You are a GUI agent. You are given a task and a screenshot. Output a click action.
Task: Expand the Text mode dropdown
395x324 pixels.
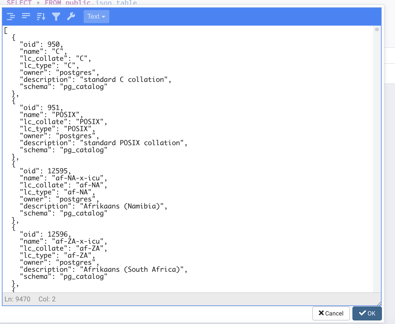[96, 17]
